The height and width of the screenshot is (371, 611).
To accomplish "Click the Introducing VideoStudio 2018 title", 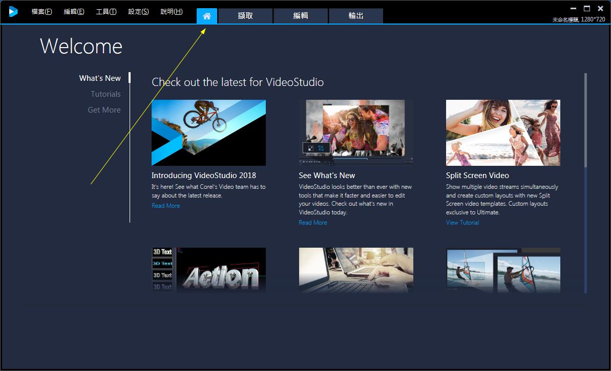I will (x=204, y=176).
